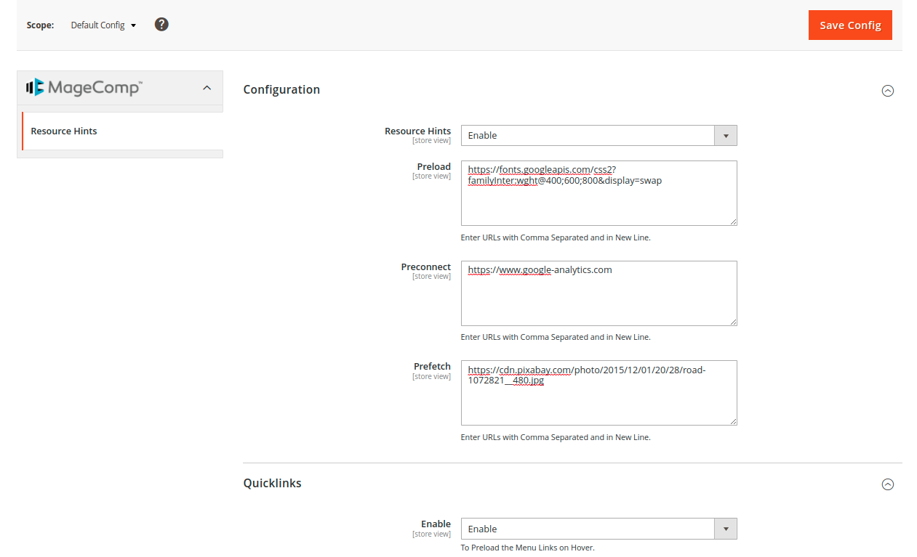Focus the Preload URLs text area

click(598, 203)
